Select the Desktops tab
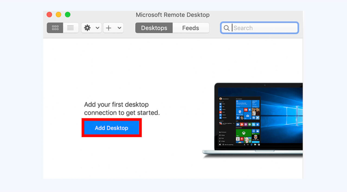 coord(154,28)
